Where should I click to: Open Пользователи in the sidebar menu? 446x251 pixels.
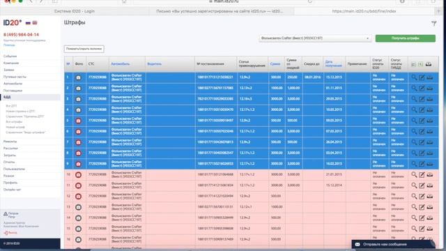point(14,169)
